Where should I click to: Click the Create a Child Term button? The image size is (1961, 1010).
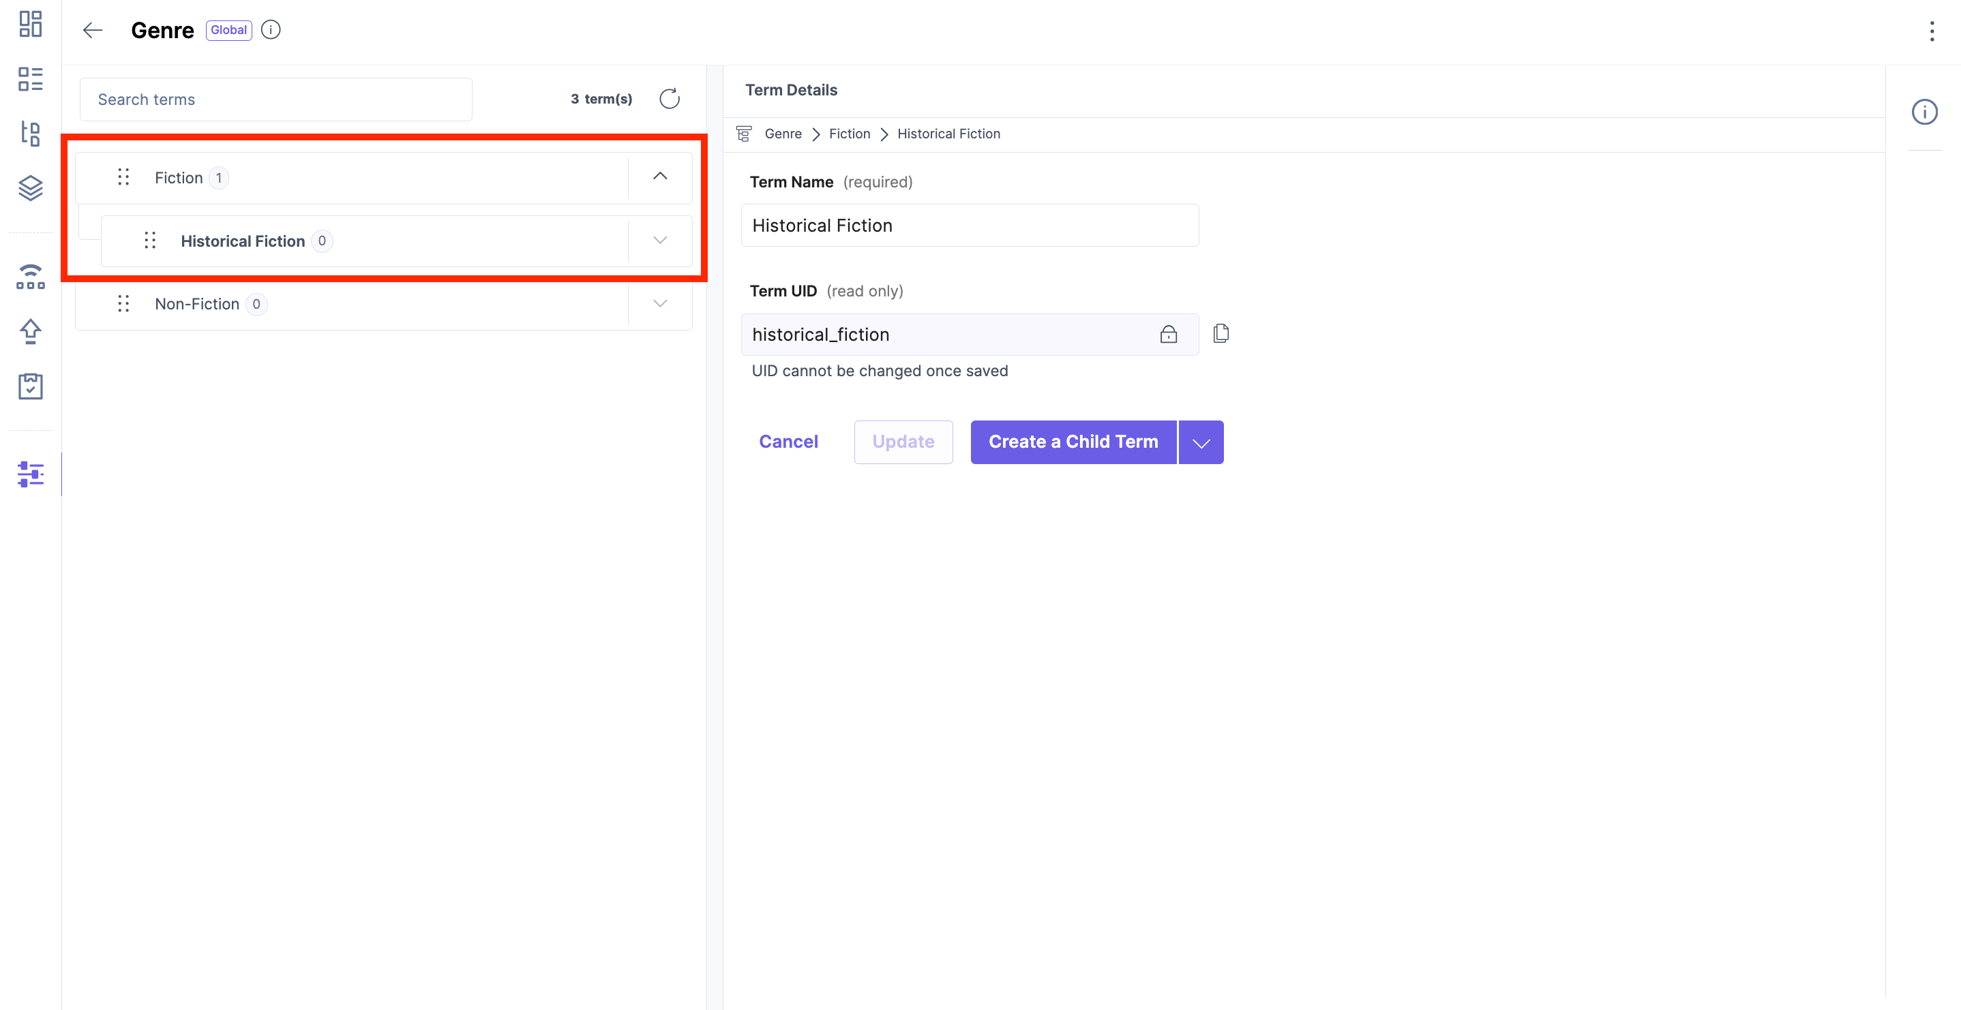[x=1073, y=442]
